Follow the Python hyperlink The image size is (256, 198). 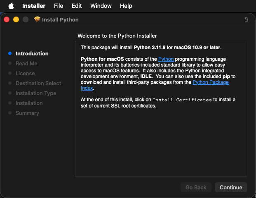click(x=166, y=59)
